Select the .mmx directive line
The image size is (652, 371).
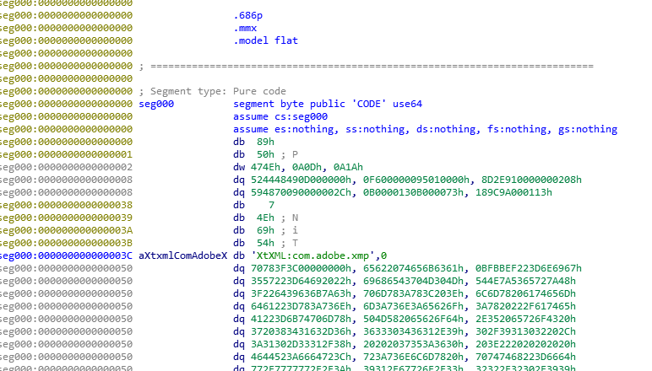pos(245,28)
